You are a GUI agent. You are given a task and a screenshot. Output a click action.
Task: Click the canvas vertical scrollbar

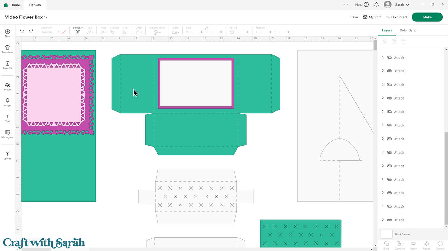(x=375, y=45)
